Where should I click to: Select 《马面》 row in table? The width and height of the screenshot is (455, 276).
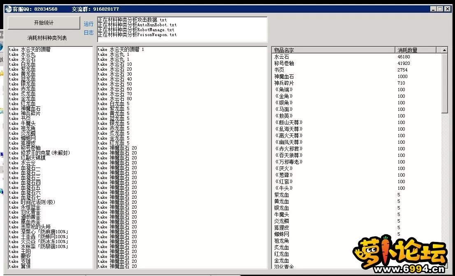tap(357, 109)
